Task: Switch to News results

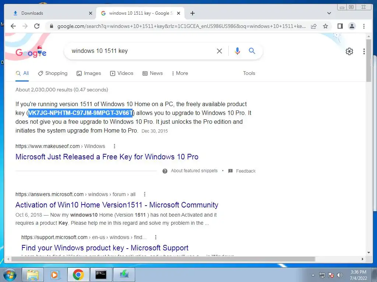Action: click(x=152, y=73)
